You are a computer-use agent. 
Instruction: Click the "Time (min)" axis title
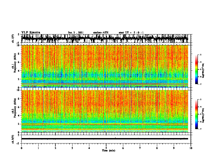109,151
